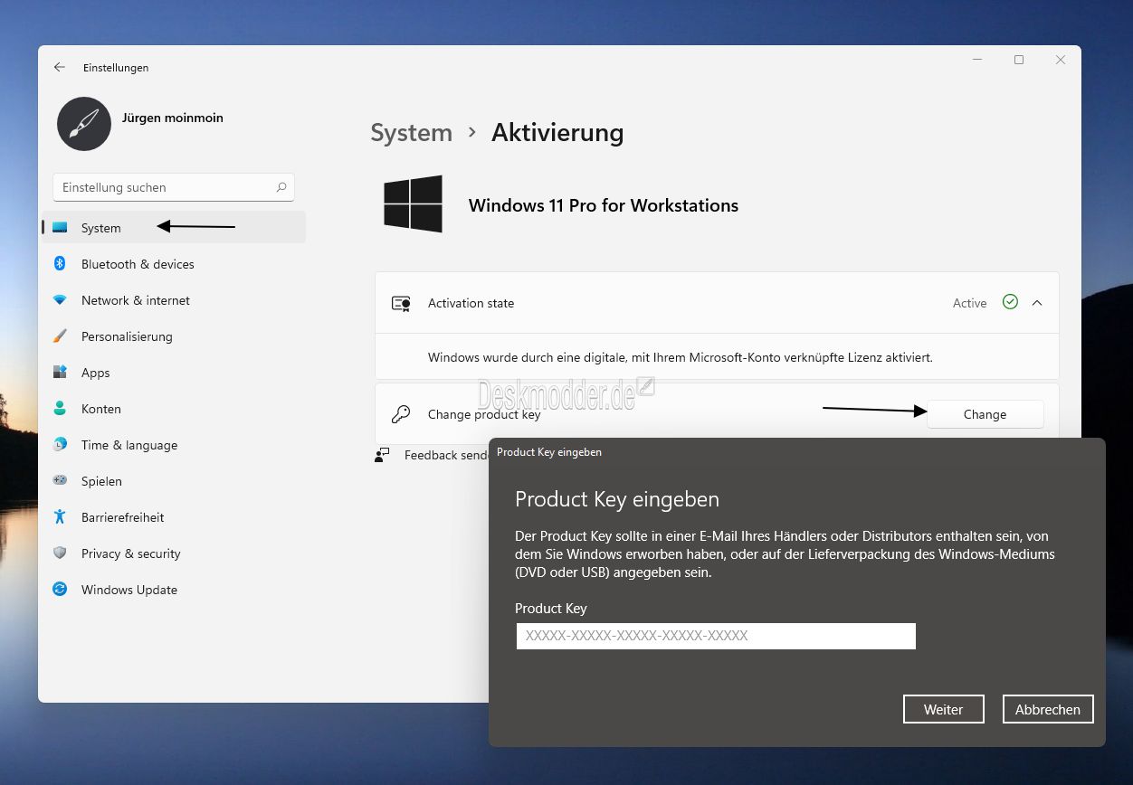Open the user profile avatar picture
Screen dimensions: 1133x785
click(84, 124)
